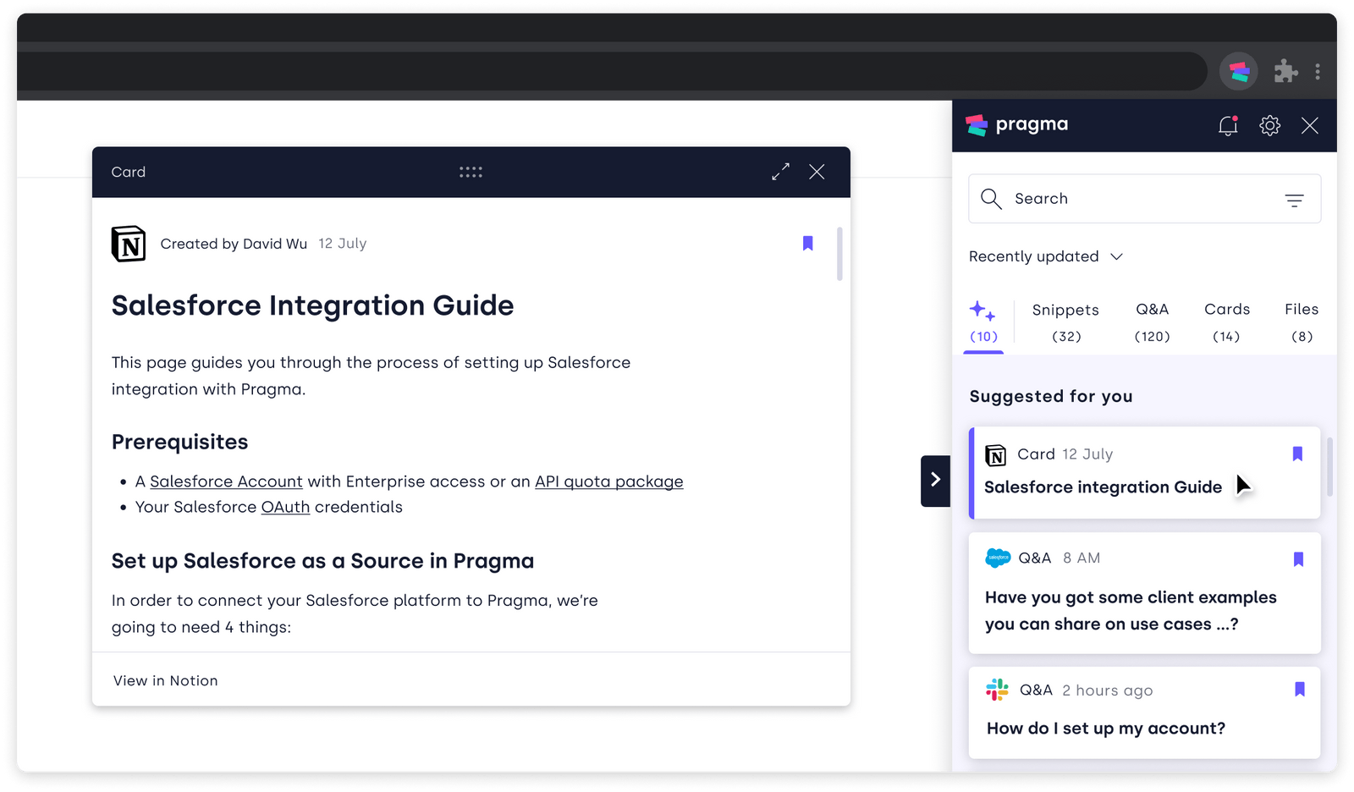
Task: Click the Pragma logo in sidebar header
Action: coord(1017,124)
